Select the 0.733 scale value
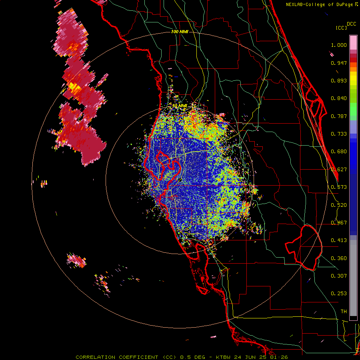This screenshot has width=360, height=360. [339, 134]
